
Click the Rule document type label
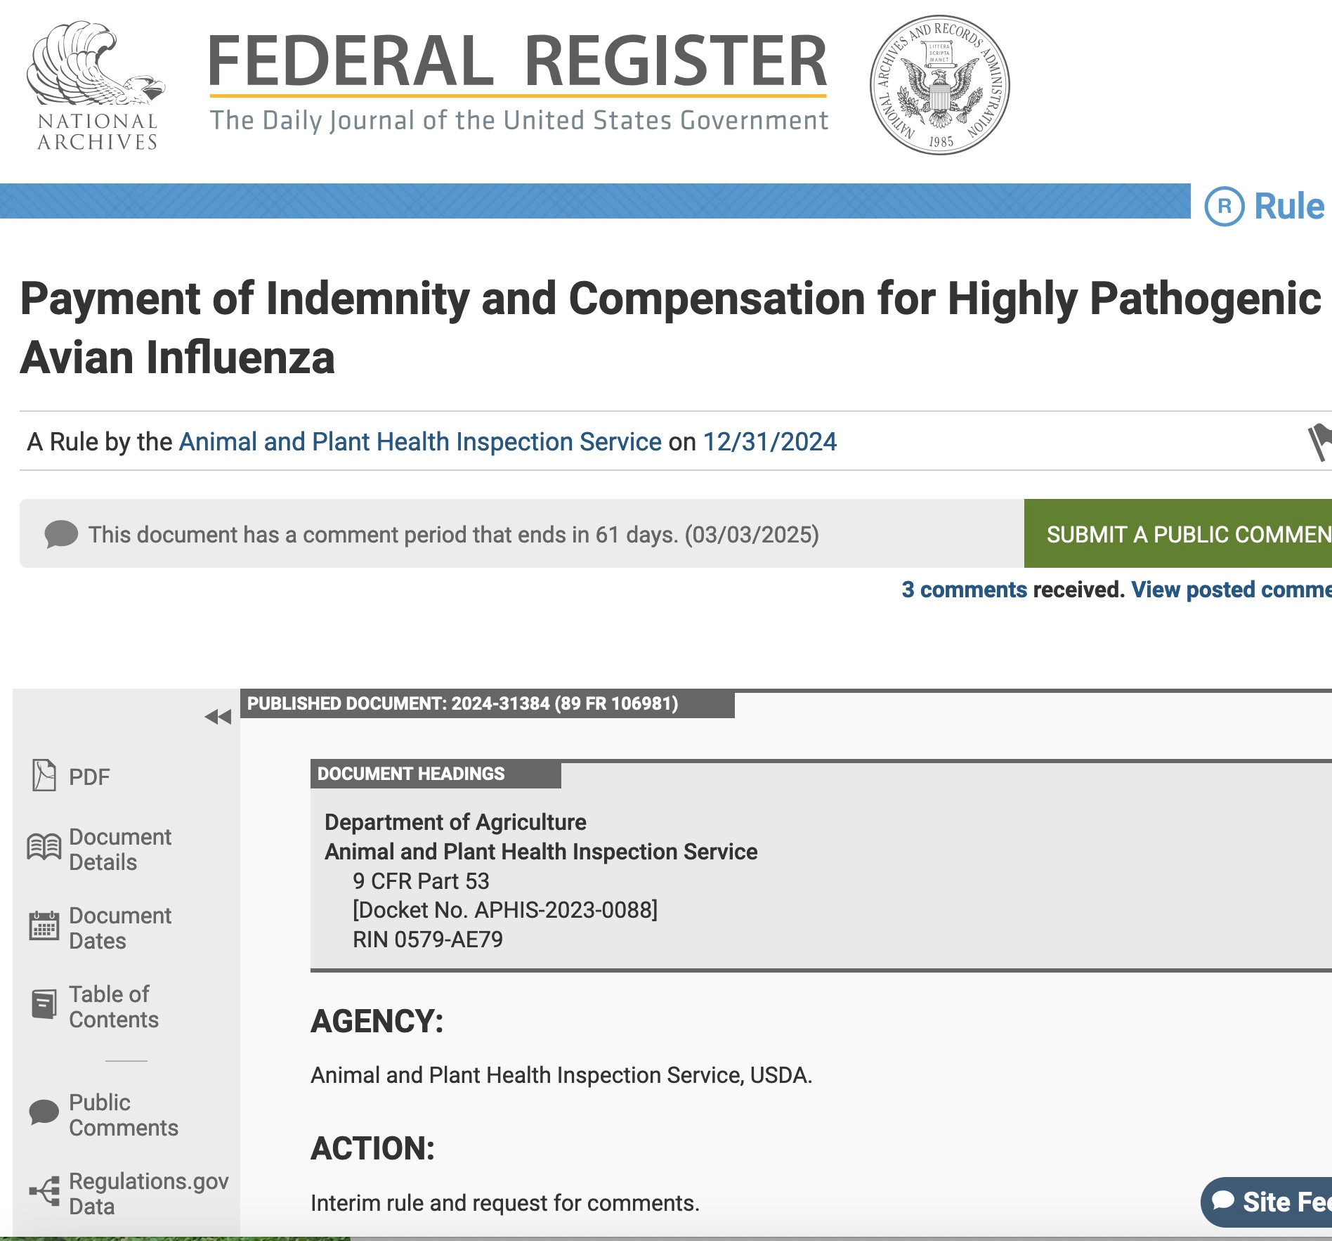click(x=1289, y=207)
